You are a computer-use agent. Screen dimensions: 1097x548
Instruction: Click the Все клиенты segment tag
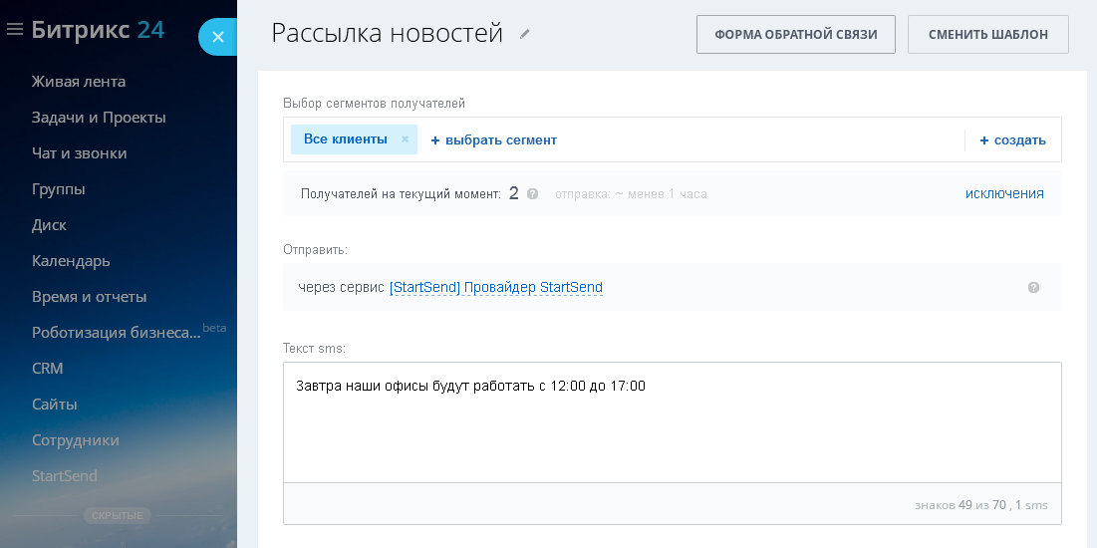tap(345, 139)
